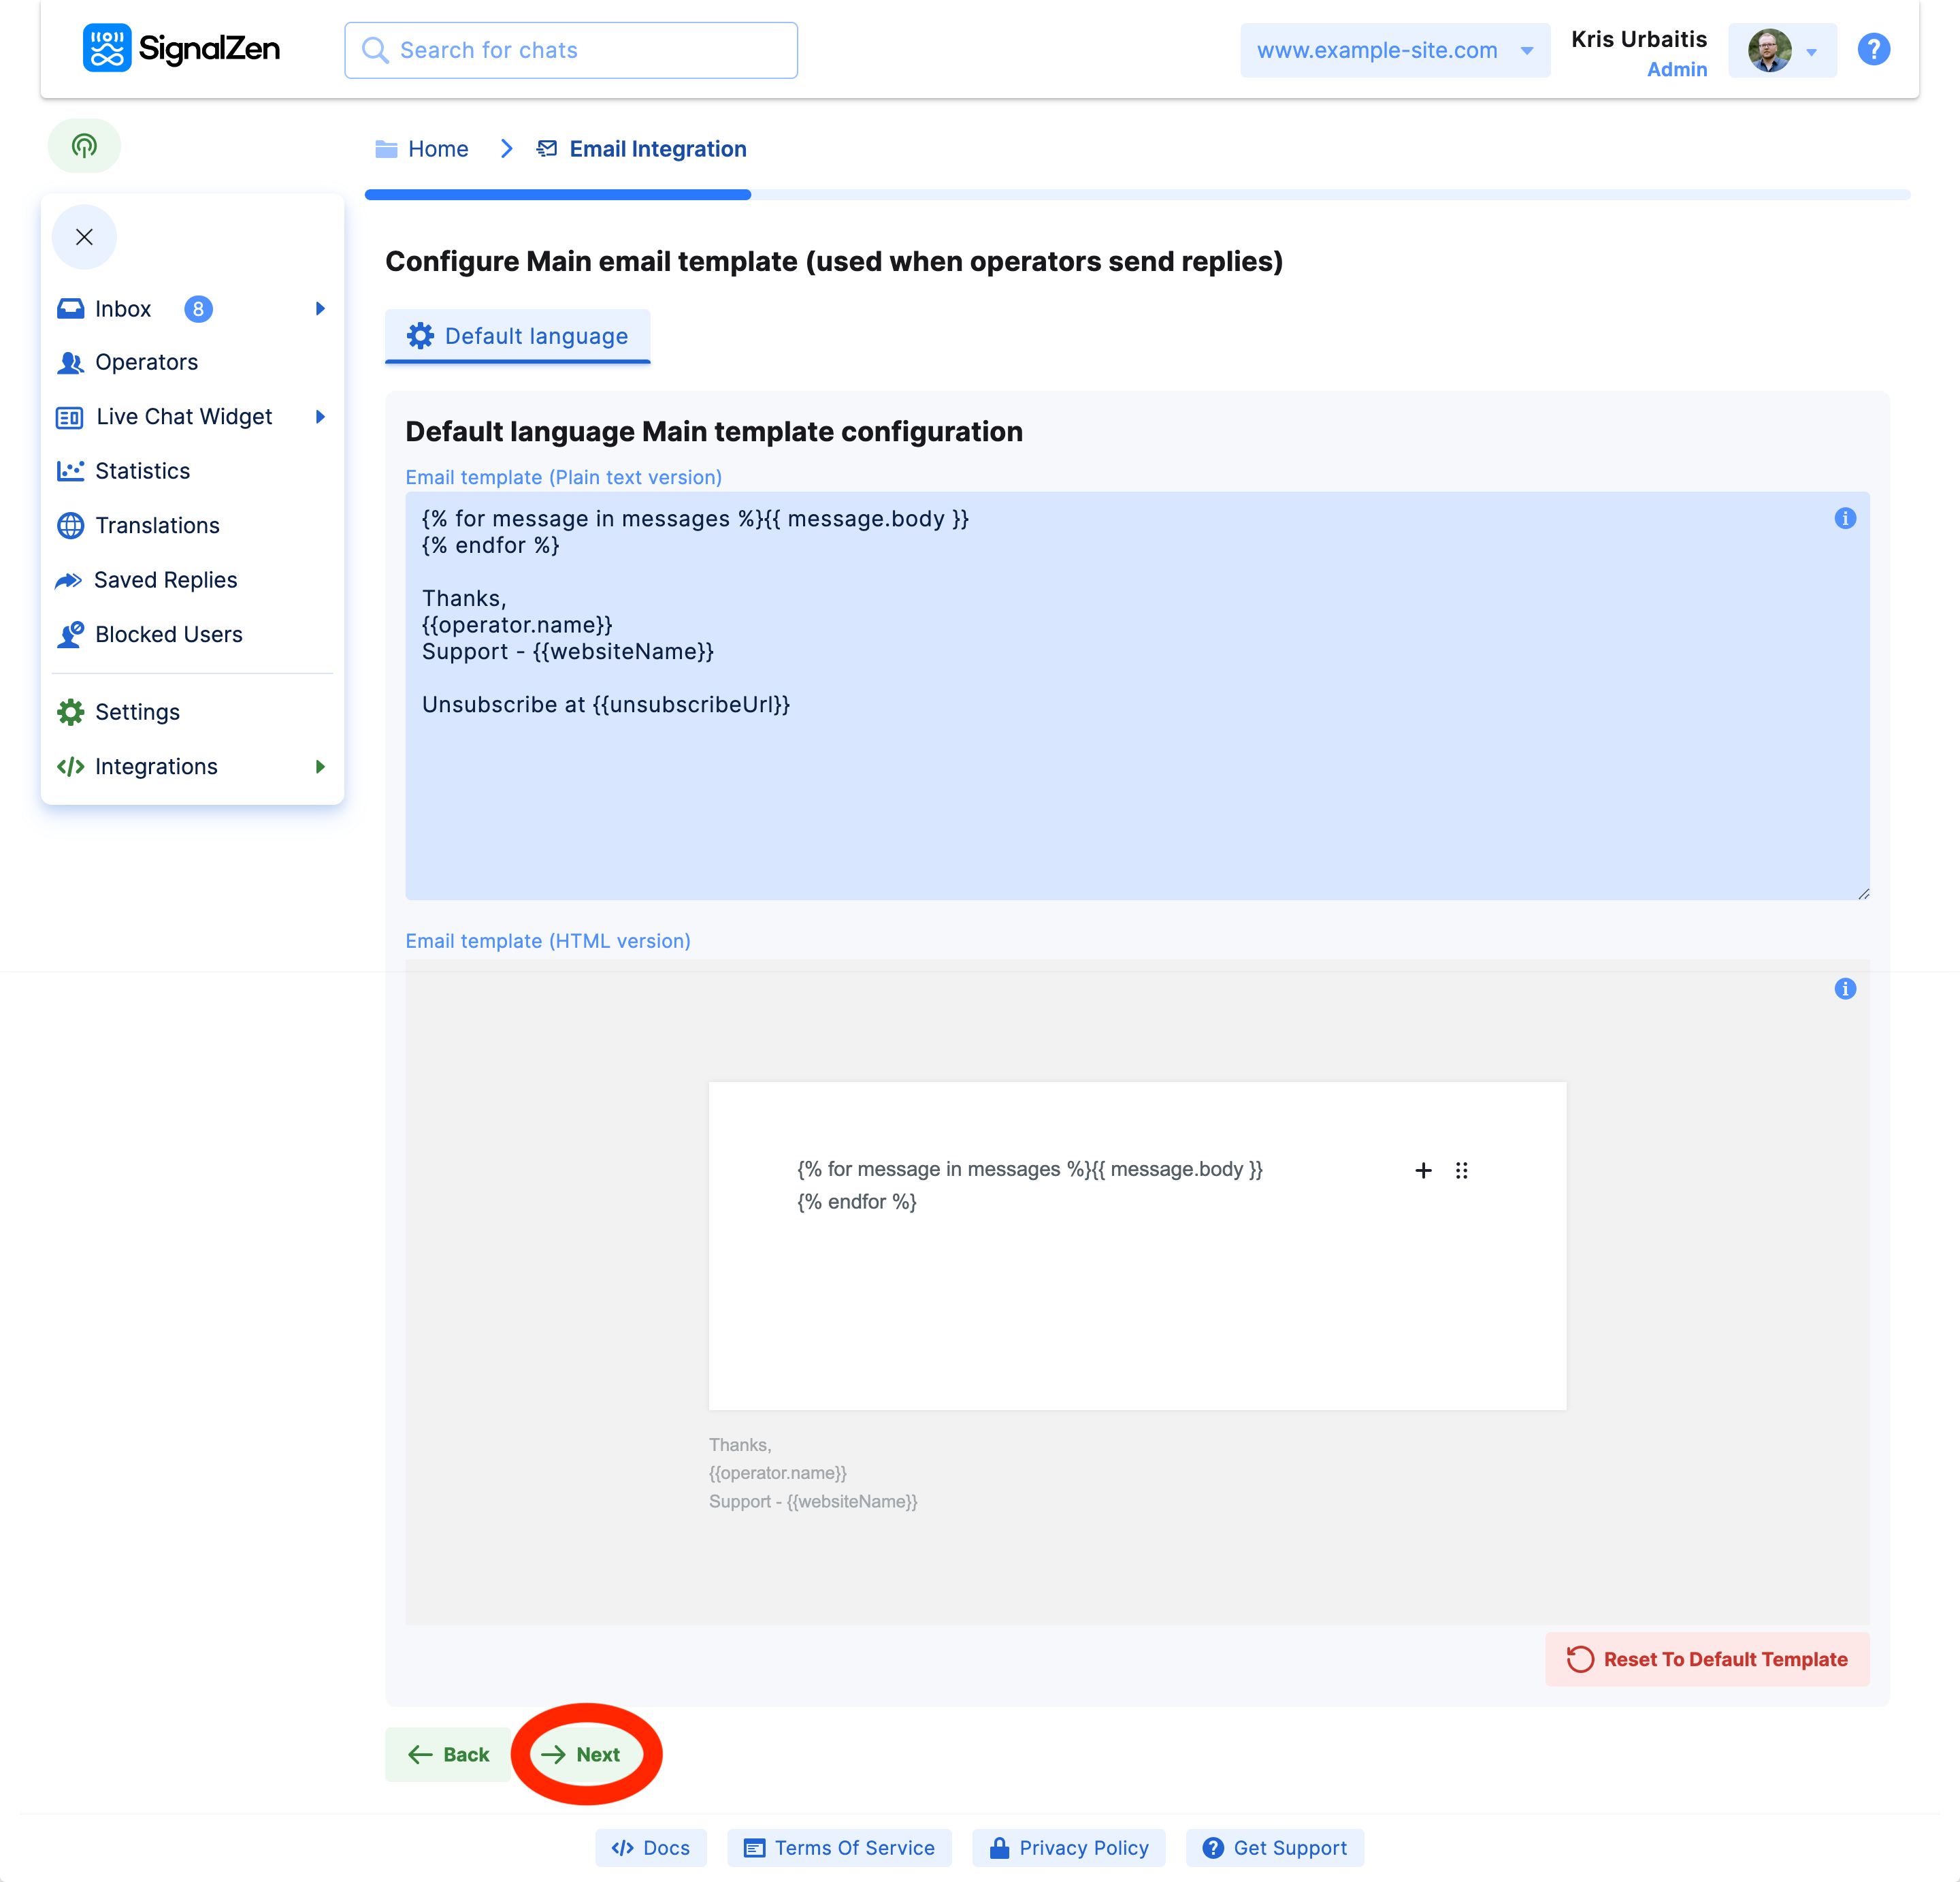Open the www.example-site.com website dropdown
1960x1882 pixels.
(x=1394, y=50)
